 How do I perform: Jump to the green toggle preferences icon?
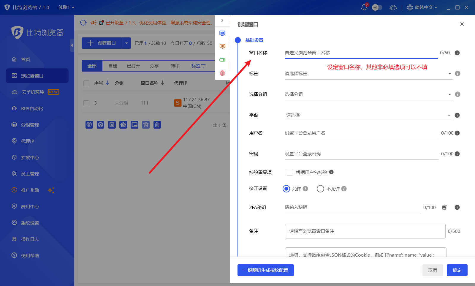pyautogui.click(x=222, y=60)
